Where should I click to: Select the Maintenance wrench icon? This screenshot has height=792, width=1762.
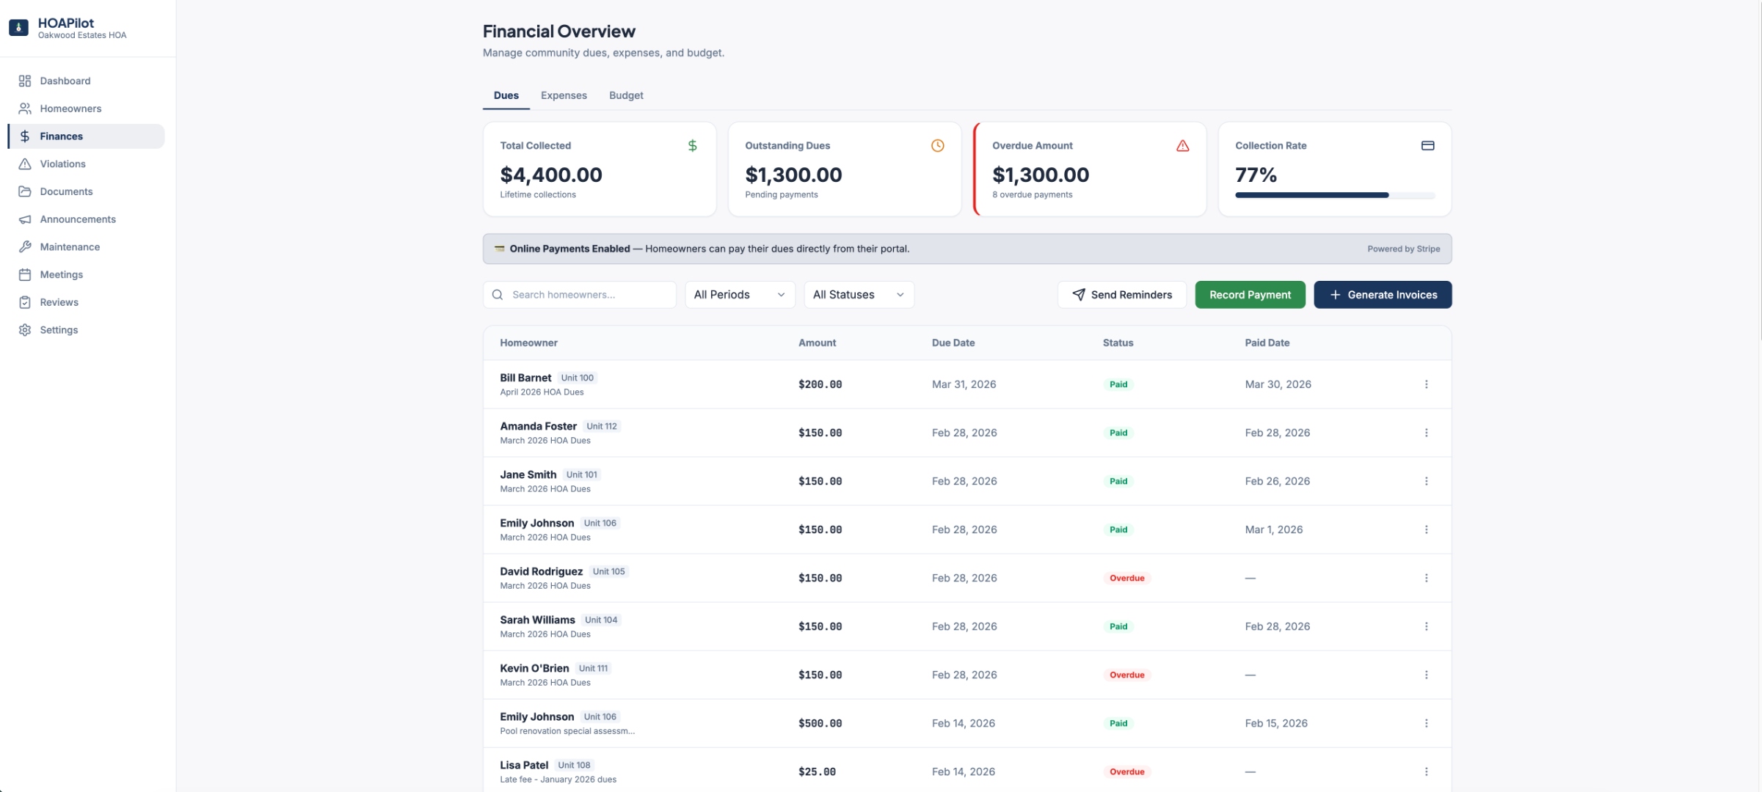click(25, 247)
